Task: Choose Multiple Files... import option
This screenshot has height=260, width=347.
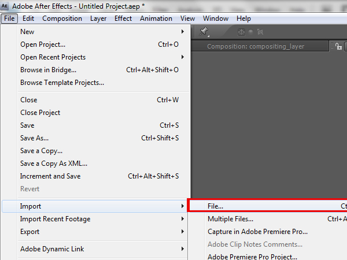Action: pyautogui.click(x=230, y=219)
